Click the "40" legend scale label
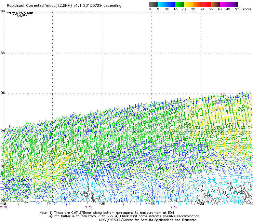Image resolution: width=253 pixels, height=222 pixels. (x=219, y=9)
